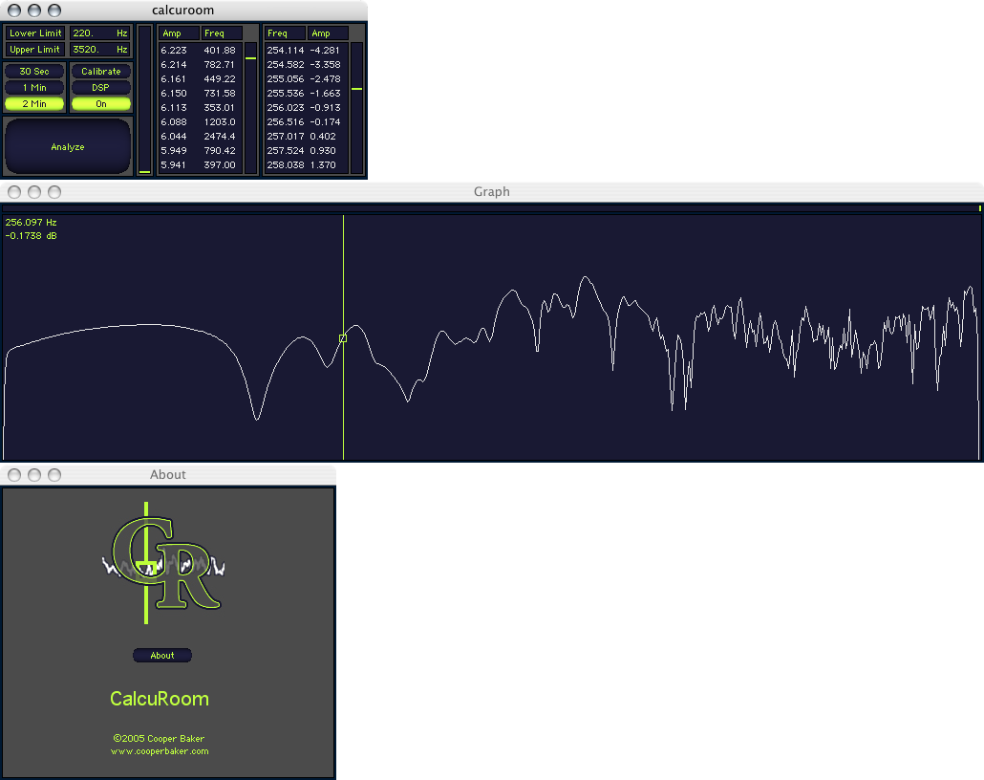Screen dimensions: 984x780
Task: Click the CalcuRoom title in About window
Action: [160, 699]
